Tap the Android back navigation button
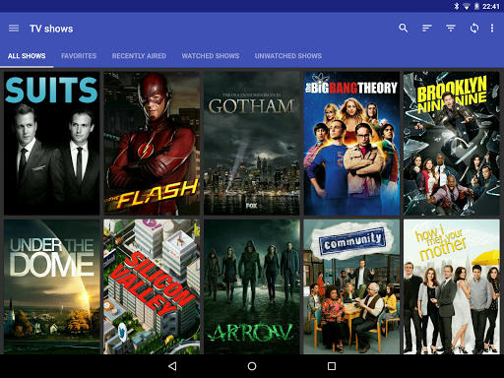 click(x=172, y=366)
